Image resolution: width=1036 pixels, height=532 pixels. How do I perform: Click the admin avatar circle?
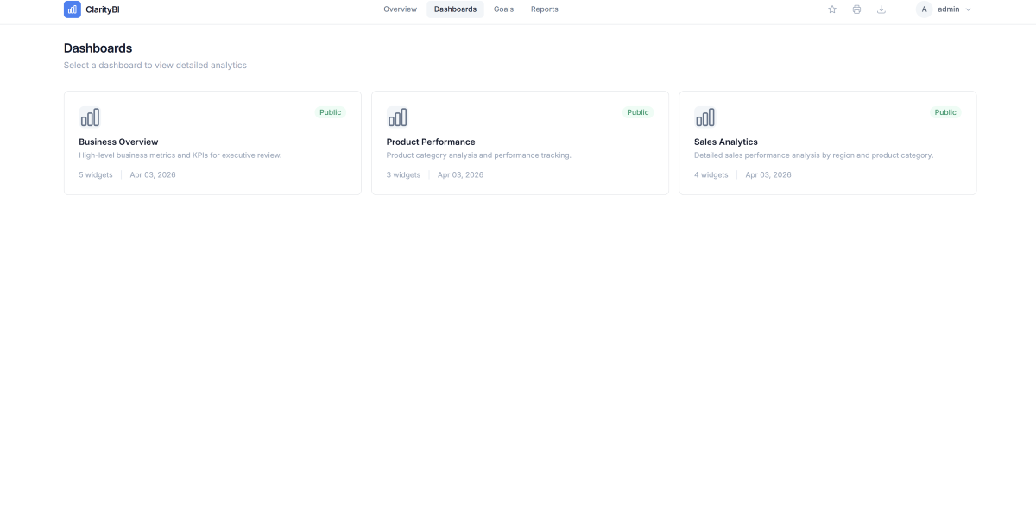point(923,9)
